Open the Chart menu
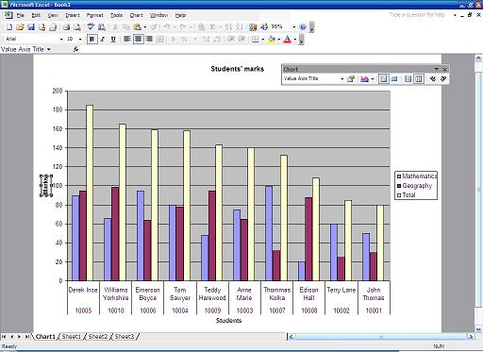Image resolution: width=483 pixels, height=352 pixels. [x=136, y=15]
